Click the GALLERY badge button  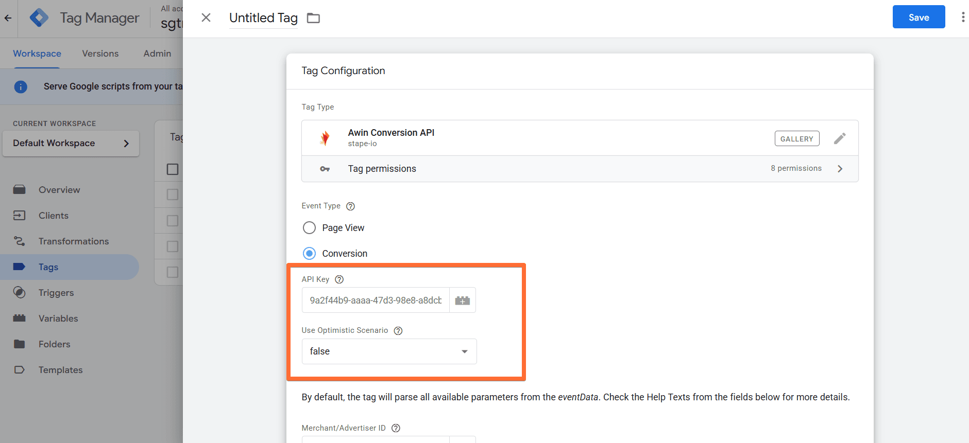[x=796, y=139]
